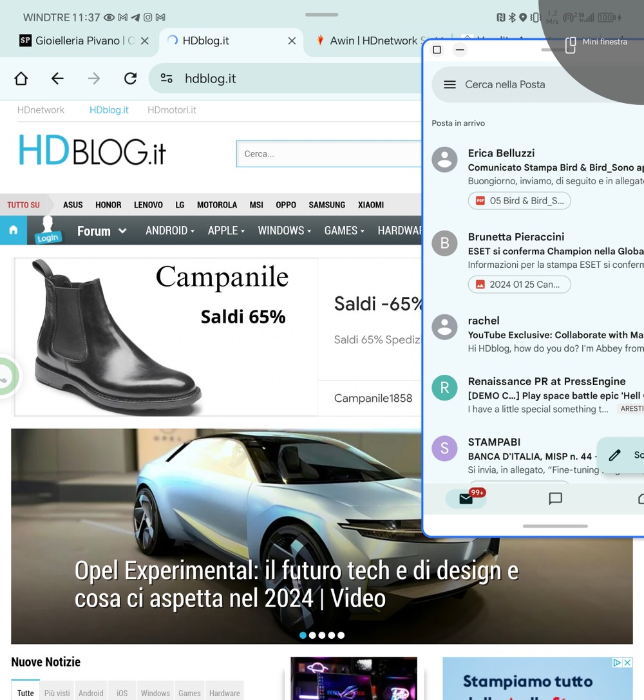The width and height of the screenshot is (644, 700).
Task: Tap the NFC status bar icon
Action: tap(501, 17)
